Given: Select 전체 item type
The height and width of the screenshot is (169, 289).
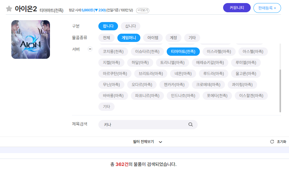Looking at the screenshot, I should coord(106,38).
